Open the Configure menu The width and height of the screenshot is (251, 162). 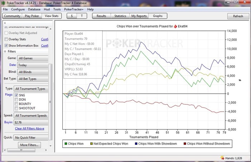pos(18,9)
